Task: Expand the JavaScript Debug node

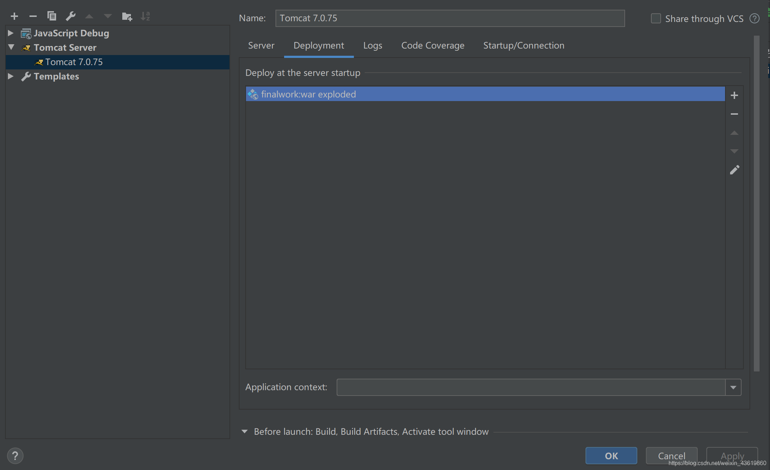Action: pyautogui.click(x=11, y=33)
